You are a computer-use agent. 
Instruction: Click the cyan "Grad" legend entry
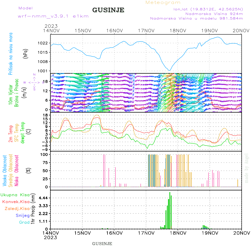pyautogui.click(x=24, y=222)
